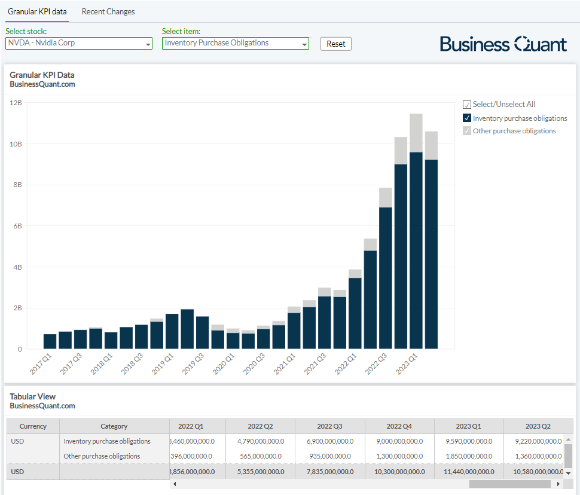Toggle the Select/Unselect All checkbox
Screen dimensions: 580x495
[x=467, y=105]
